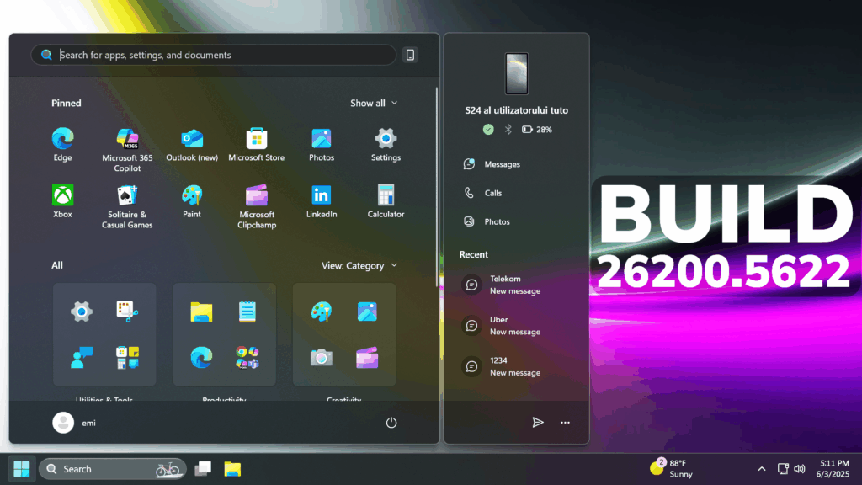Click the taskbar Search box
The height and width of the screenshot is (485, 862).
coord(113,469)
